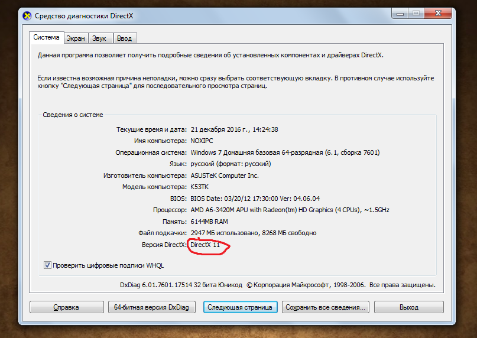Switch to the Ввод tab
Image resolution: width=477 pixels, height=338 pixels.
[x=124, y=38]
